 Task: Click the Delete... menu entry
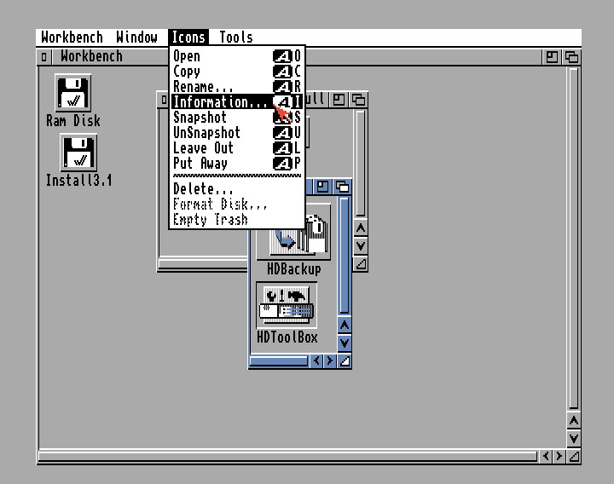pyautogui.click(x=203, y=189)
